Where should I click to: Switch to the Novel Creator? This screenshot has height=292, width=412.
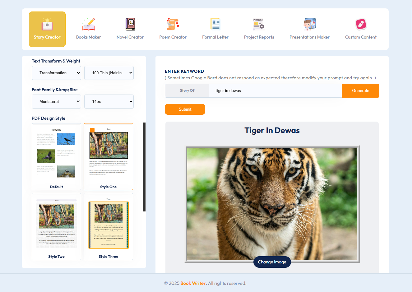coord(130,29)
